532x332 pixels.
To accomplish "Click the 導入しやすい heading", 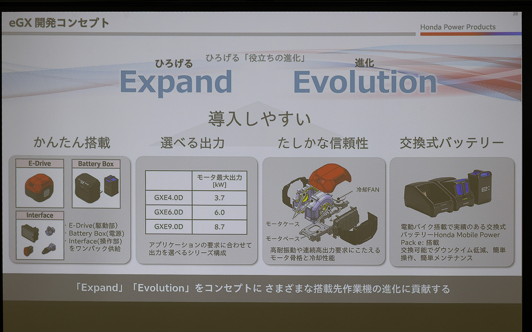I will point(260,119).
